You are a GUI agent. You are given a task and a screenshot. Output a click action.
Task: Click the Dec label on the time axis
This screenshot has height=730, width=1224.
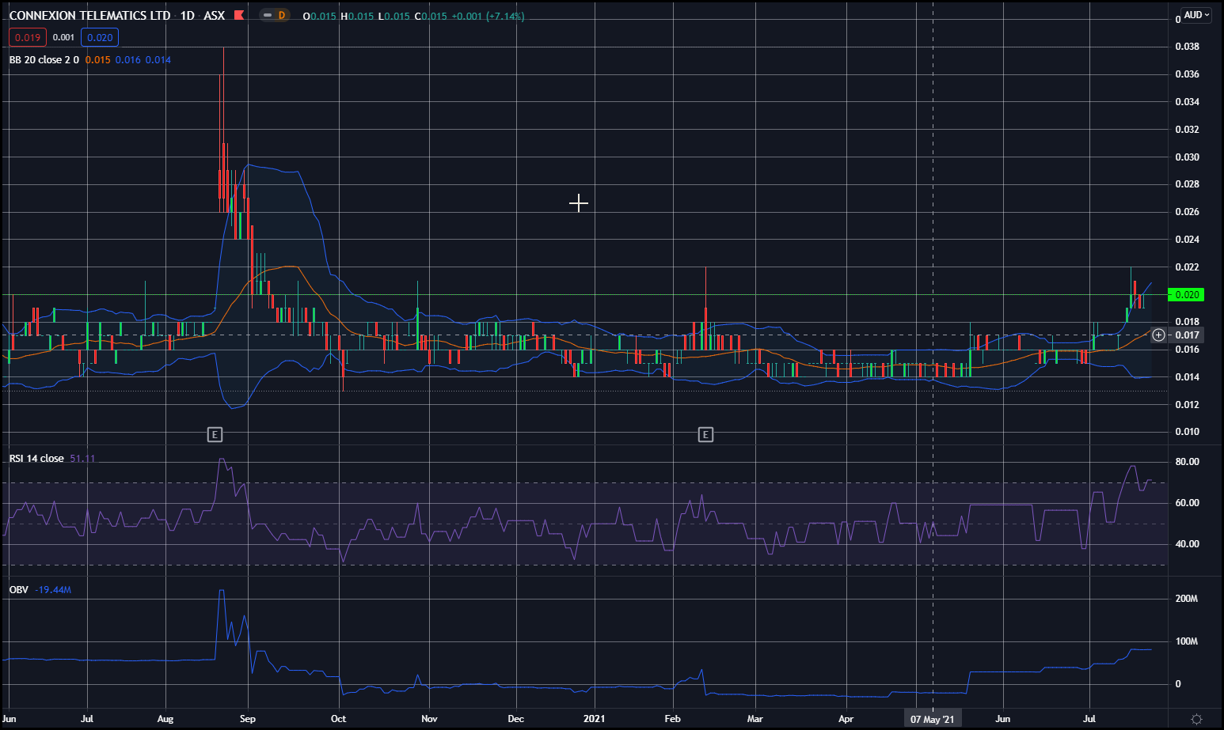pos(515,719)
